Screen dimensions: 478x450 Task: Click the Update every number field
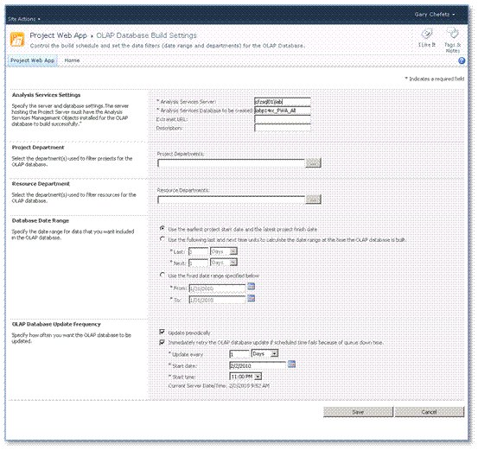coord(239,354)
